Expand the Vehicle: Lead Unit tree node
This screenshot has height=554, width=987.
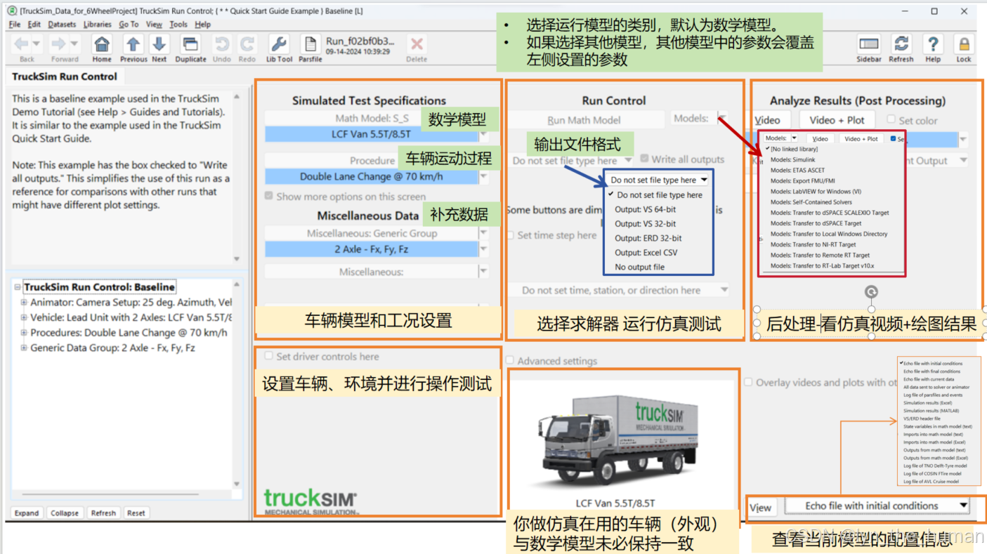pos(24,317)
